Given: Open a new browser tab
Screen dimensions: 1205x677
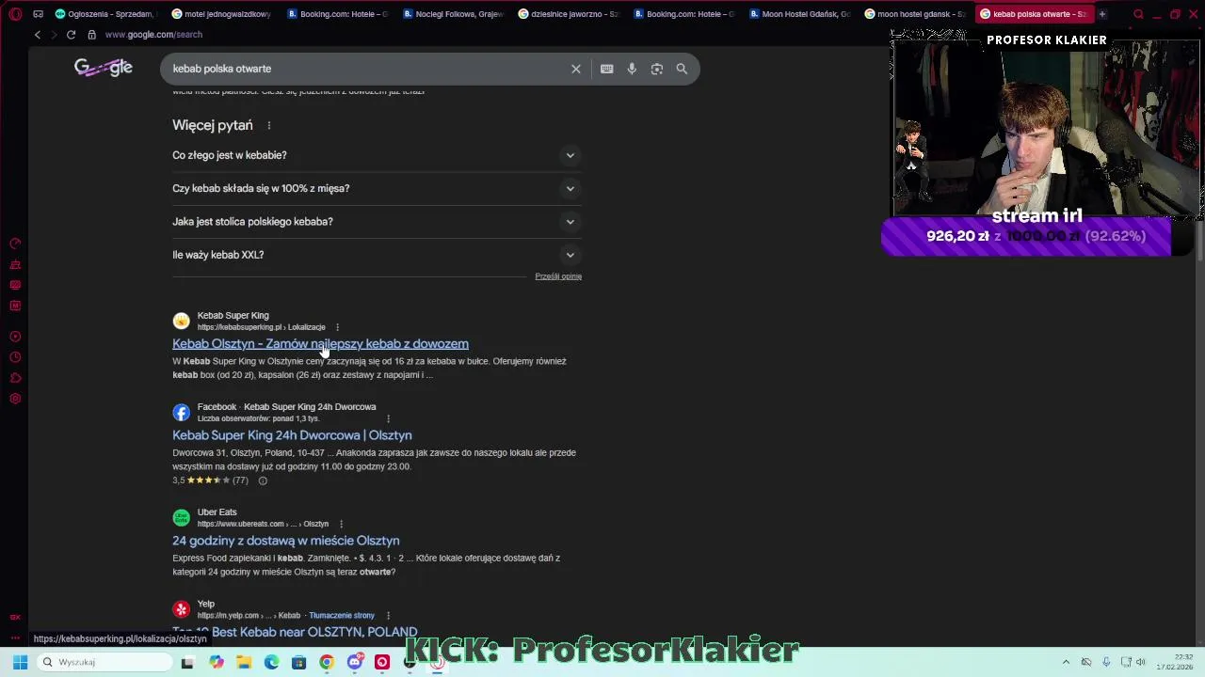Looking at the screenshot, I should click(1102, 14).
